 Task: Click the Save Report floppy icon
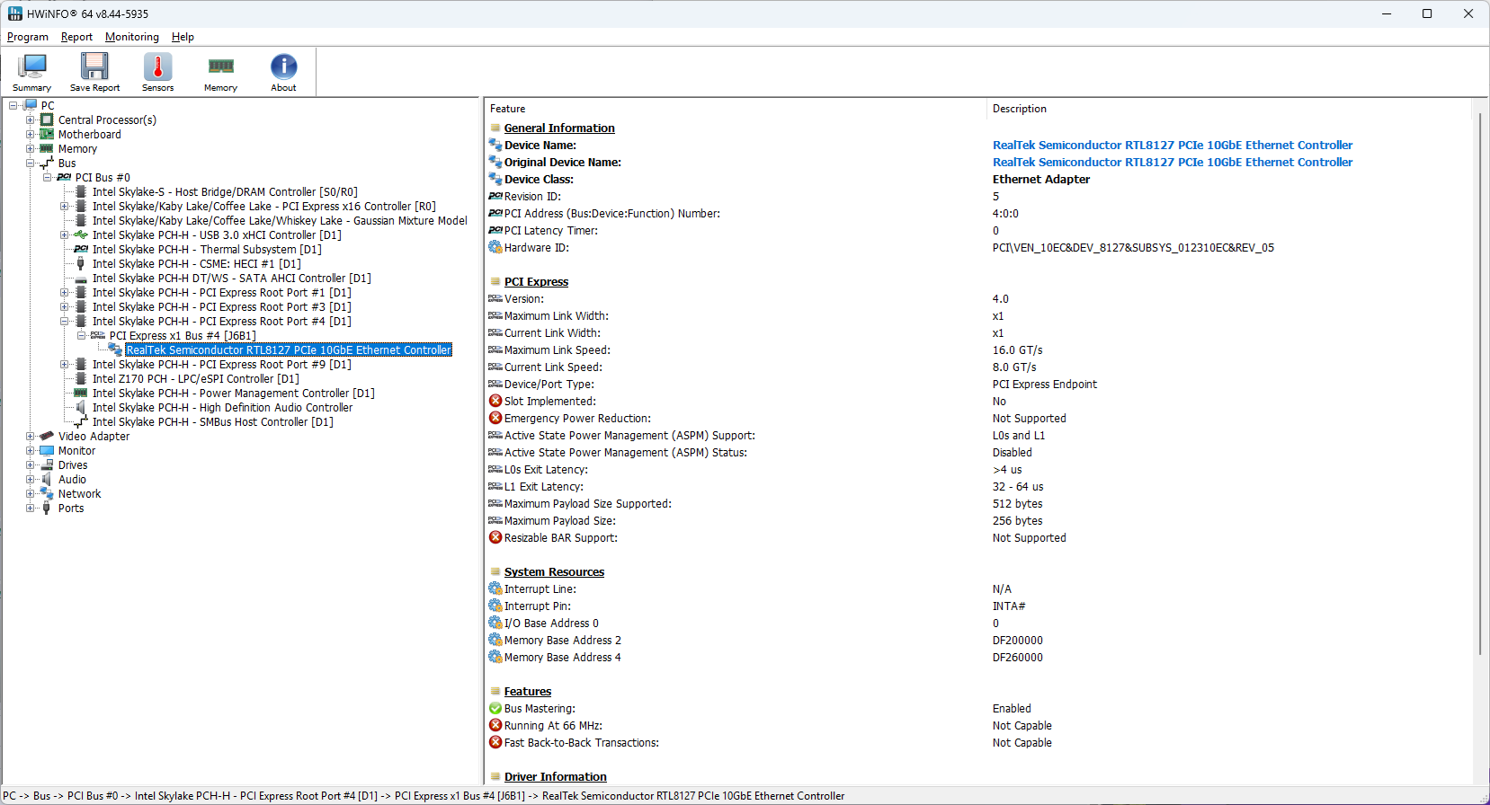[x=94, y=66]
